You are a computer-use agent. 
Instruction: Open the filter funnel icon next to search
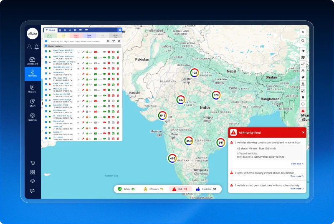pos(114,41)
